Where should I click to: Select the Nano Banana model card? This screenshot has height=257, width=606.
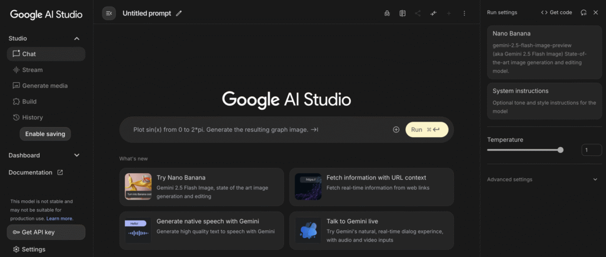point(544,52)
